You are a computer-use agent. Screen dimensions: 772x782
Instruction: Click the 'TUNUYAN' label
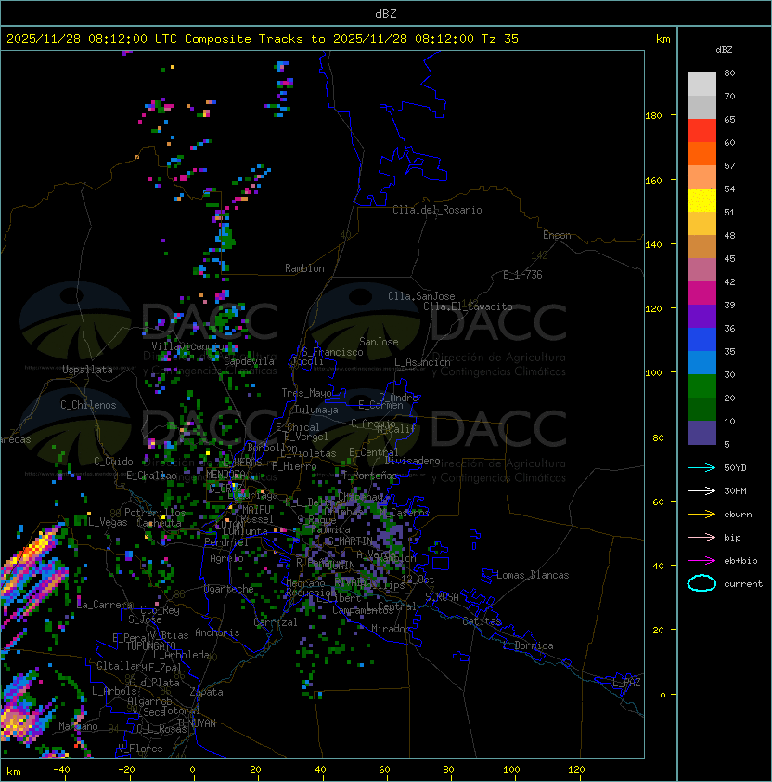click(197, 723)
